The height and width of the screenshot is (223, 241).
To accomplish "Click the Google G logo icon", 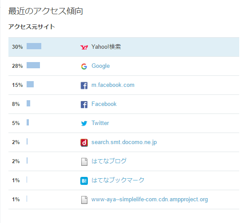I will coord(84,67).
